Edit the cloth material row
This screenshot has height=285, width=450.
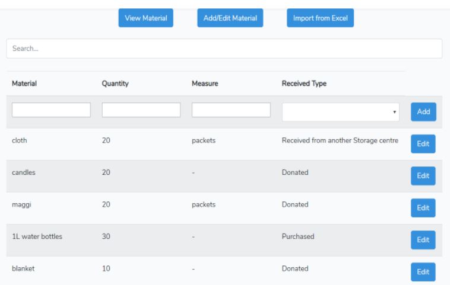pyautogui.click(x=423, y=144)
